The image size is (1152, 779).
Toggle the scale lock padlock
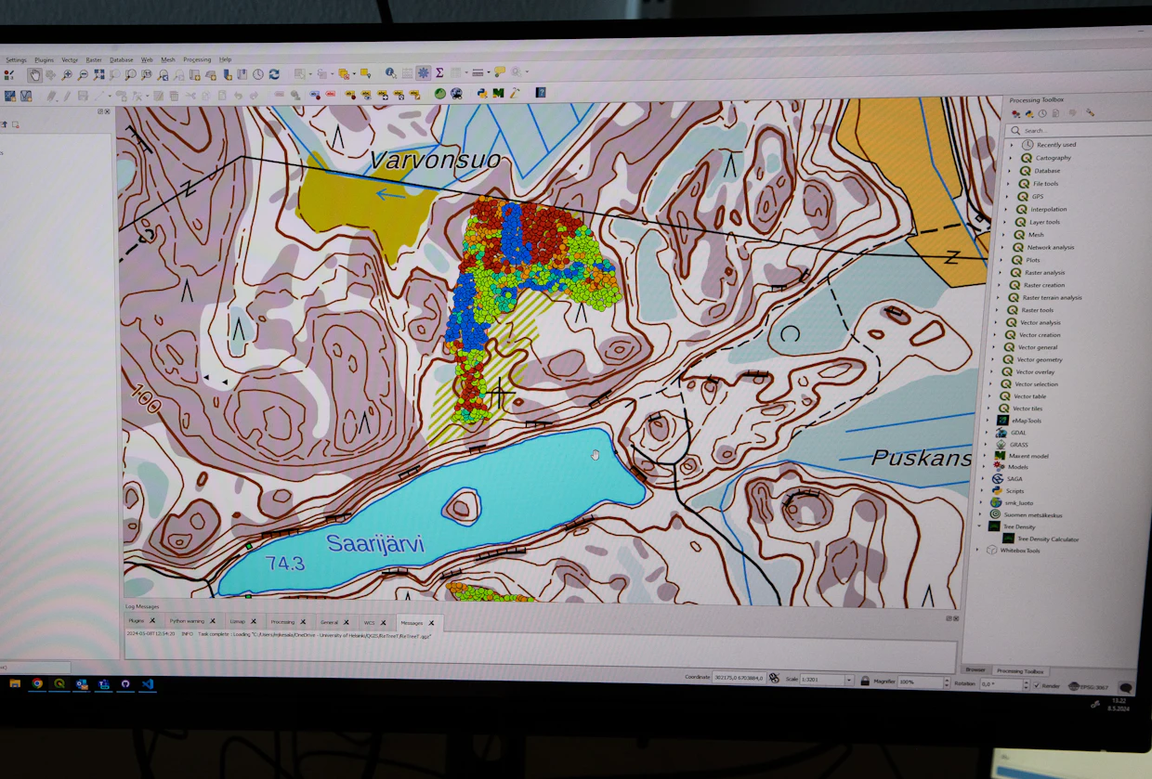pyautogui.click(x=865, y=681)
